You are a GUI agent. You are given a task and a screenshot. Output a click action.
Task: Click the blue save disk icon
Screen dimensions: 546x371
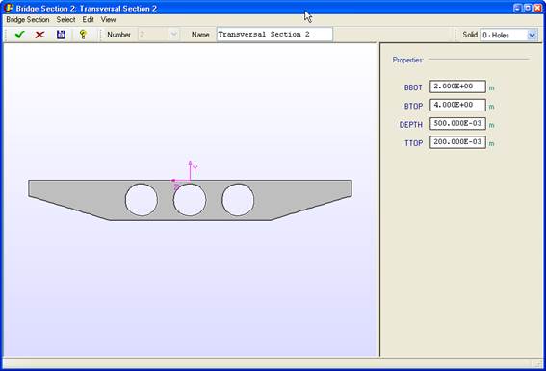(x=61, y=35)
